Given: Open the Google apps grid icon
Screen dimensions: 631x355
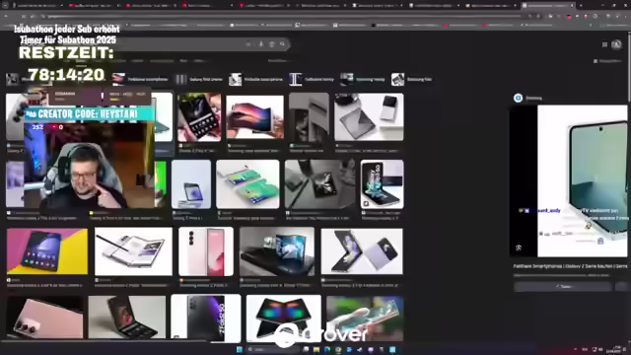Looking at the screenshot, I should coord(604,44).
